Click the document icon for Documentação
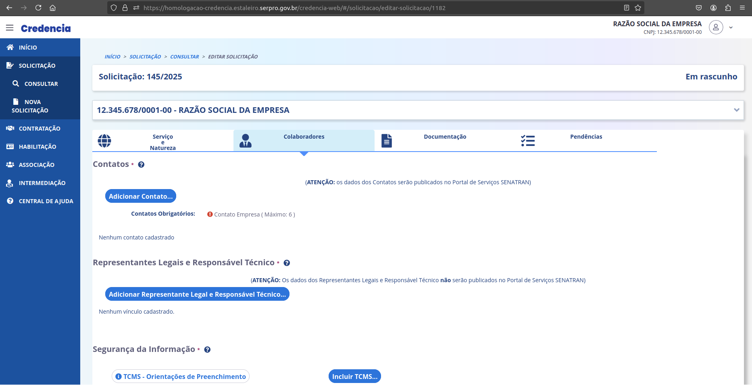752x385 pixels. pyautogui.click(x=387, y=141)
